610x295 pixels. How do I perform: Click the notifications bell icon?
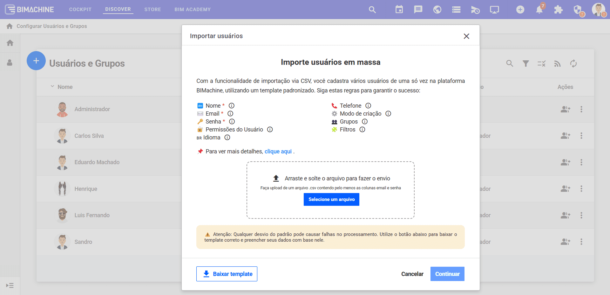coord(539,10)
